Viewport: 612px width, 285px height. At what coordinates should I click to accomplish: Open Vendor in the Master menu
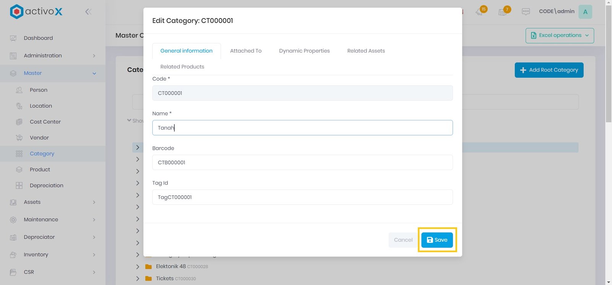coord(39,138)
